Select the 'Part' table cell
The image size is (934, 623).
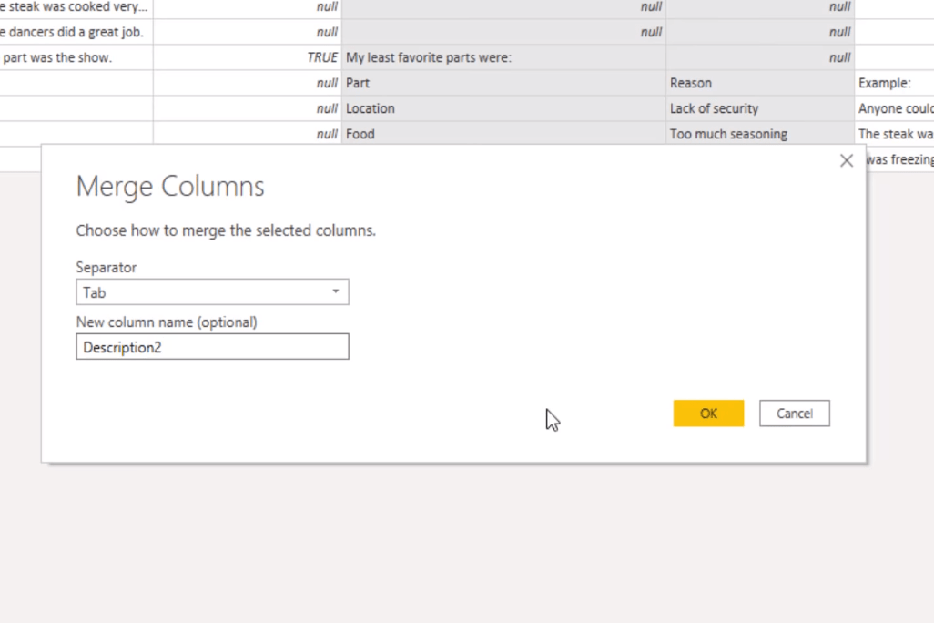tap(503, 83)
